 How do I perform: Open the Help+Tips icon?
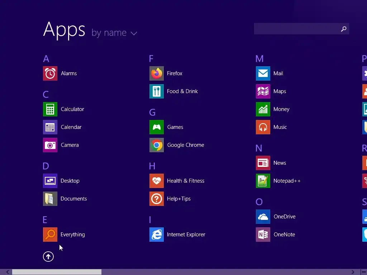pyautogui.click(x=157, y=199)
